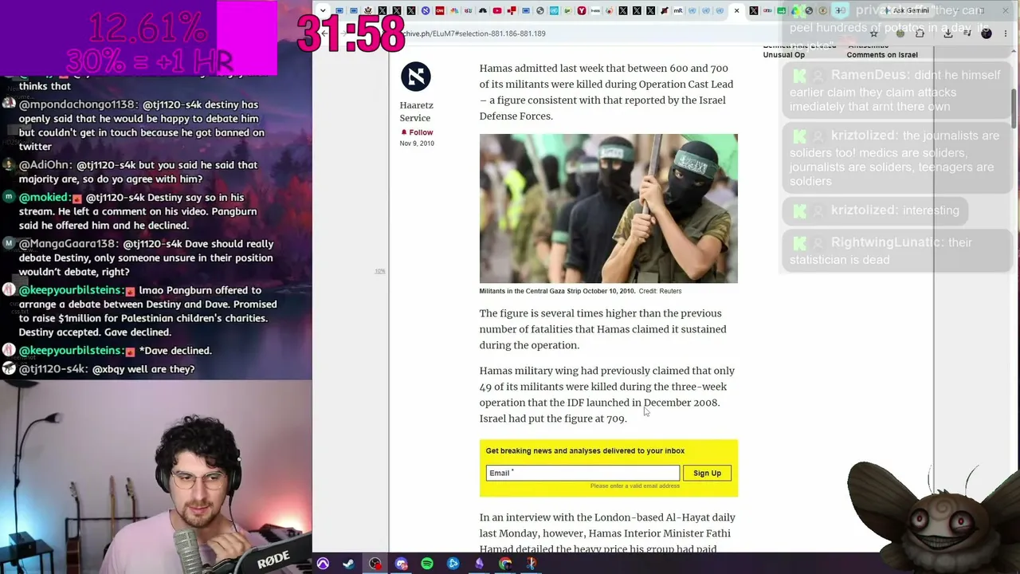
Task: Click the '@xbqy well are they?' chat message
Action: tap(143, 369)
